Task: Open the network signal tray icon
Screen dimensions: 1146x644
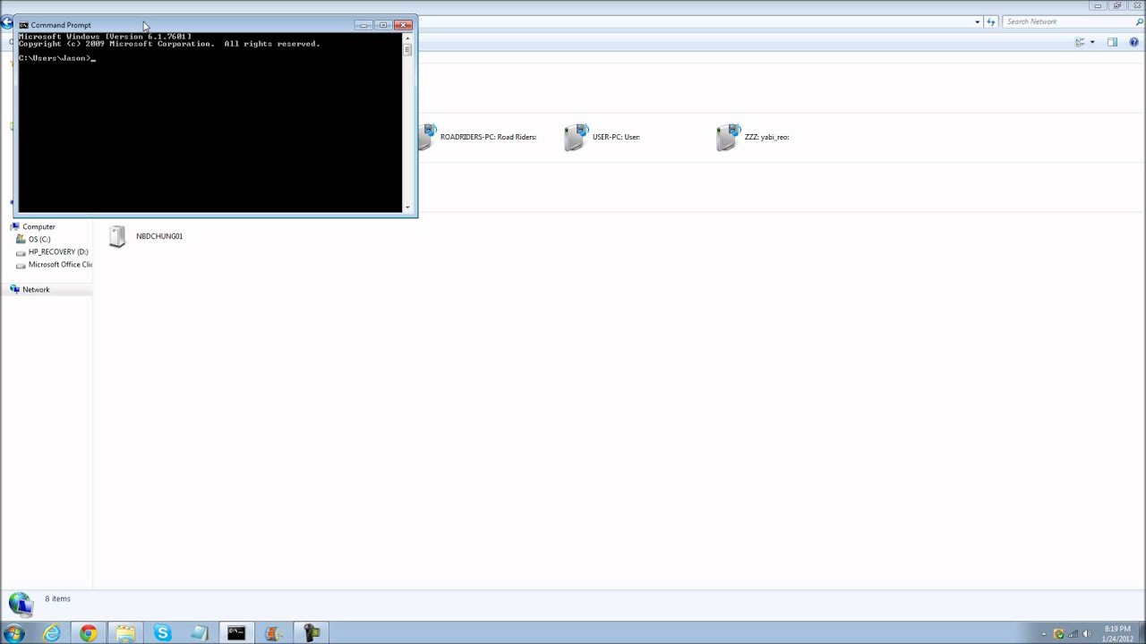Action: pyautogui.click(x=1073, y=634)
